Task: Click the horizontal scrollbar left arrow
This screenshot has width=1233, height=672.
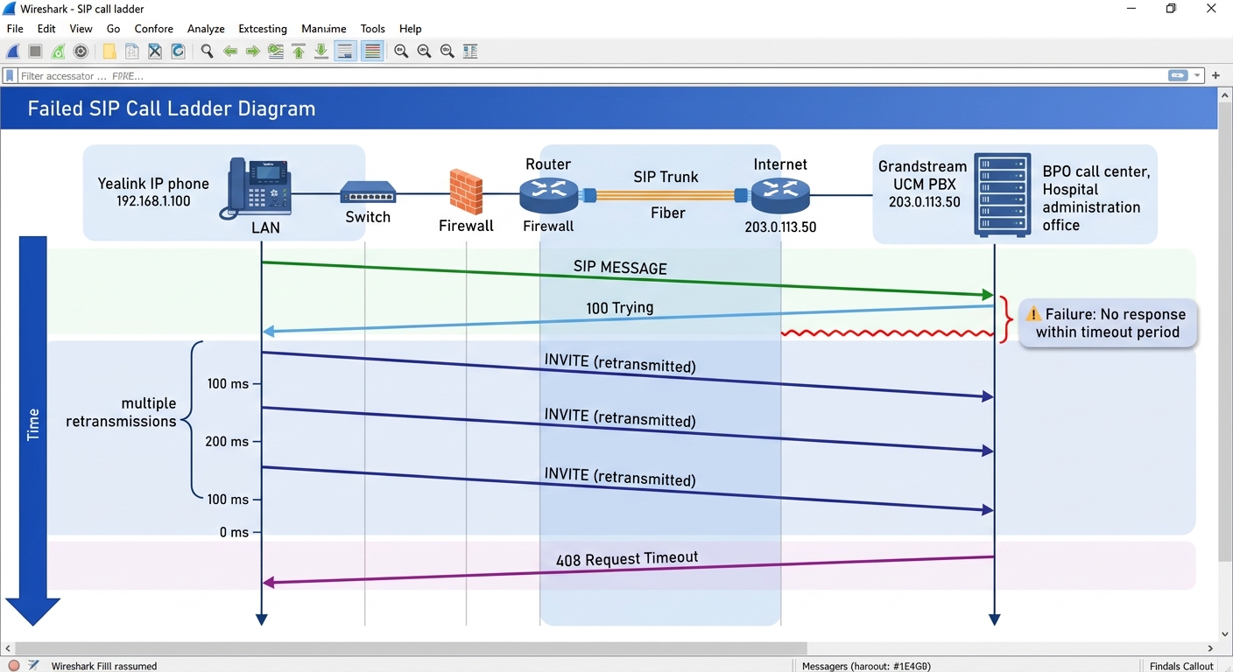Action: 7,648
